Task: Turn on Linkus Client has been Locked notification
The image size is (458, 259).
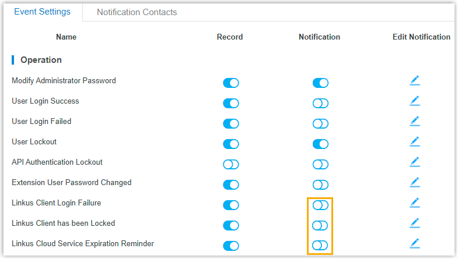Action: [x=320, y=226]
